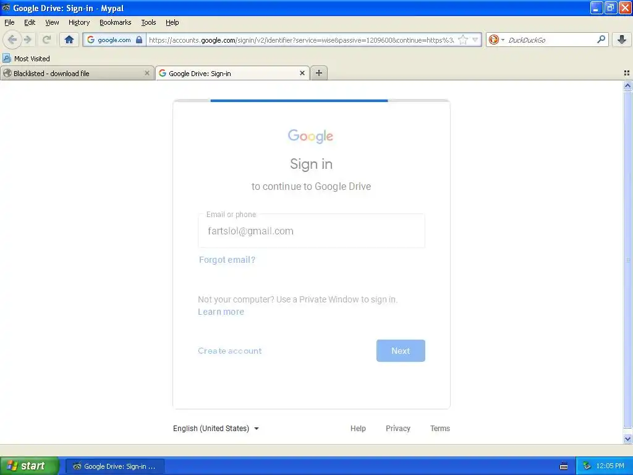Focus the URL address field
Viewport: 633px width, 475px height.
[301, 40]
